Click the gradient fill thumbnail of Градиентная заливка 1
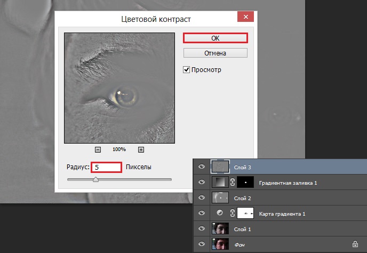 220,182
